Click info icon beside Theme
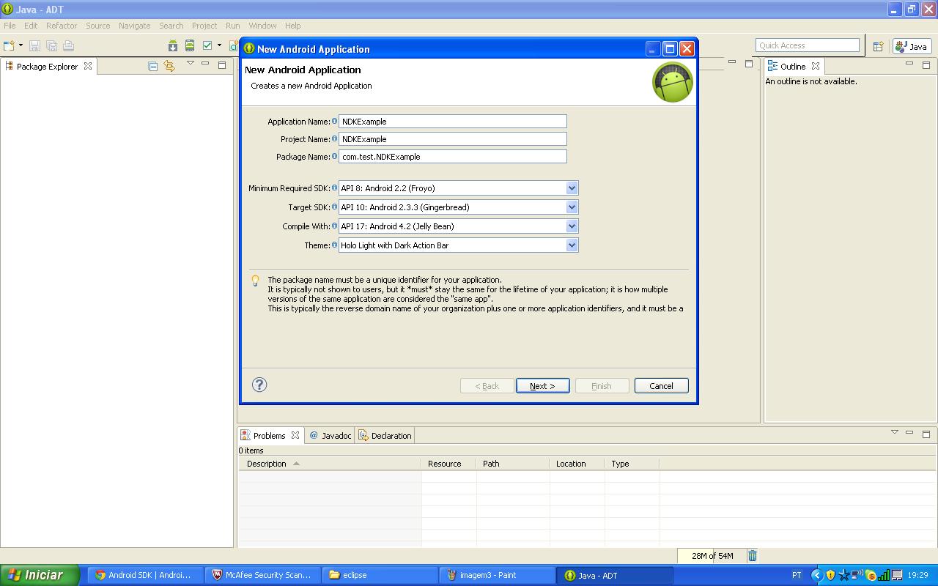 click(334, 245)
